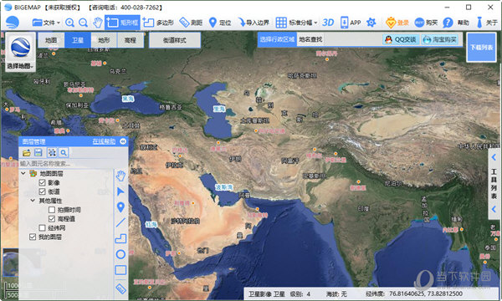
Task: Uncheck the 影像 layer checkbox
Action: [42, 182]
